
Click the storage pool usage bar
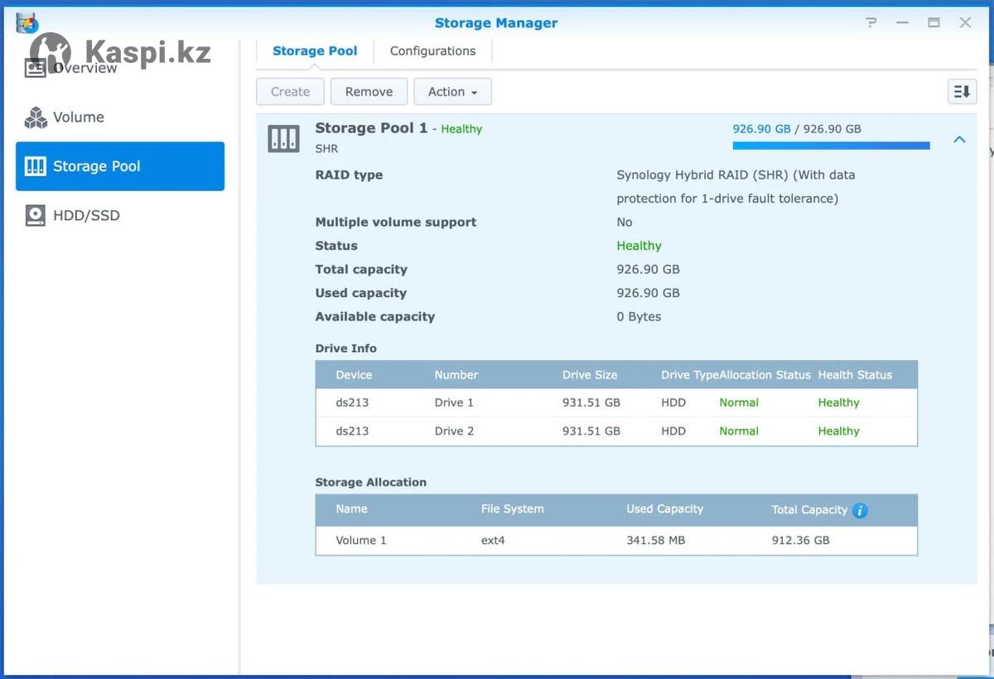click(831, 146)
